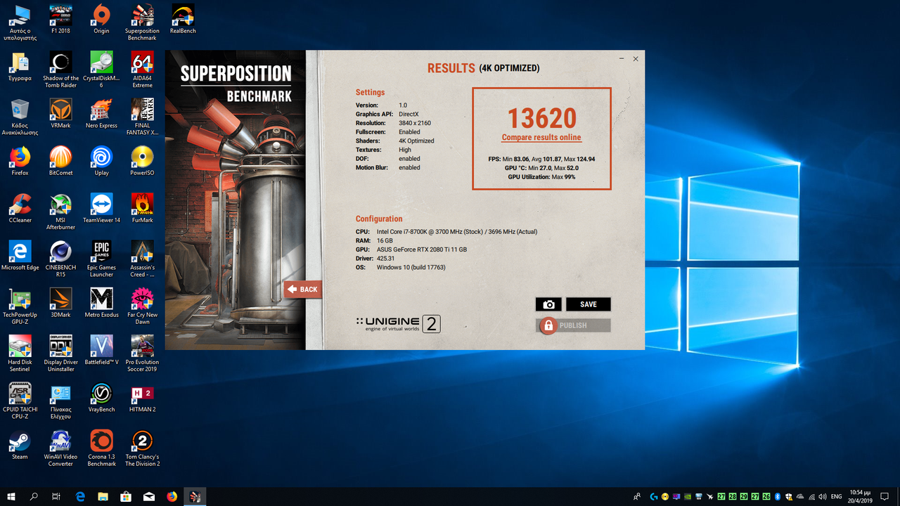Click ENG language indicator in tray
900x506 pixels.
pos(836,497)
